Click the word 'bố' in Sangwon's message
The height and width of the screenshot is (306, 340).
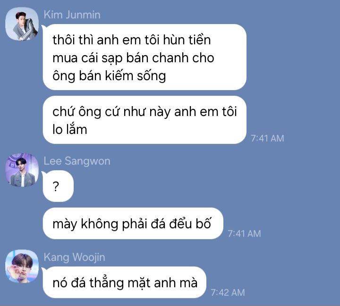tap(204, 223)
